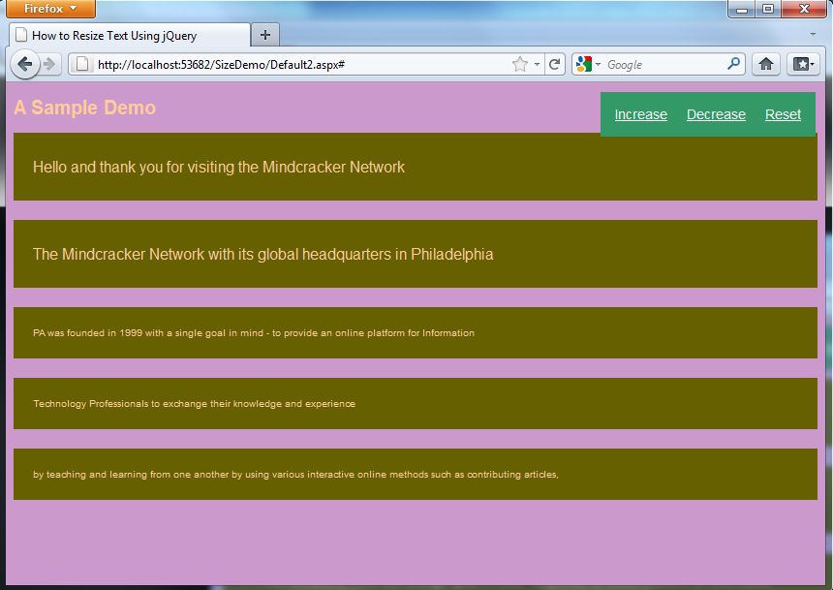Viewport: 833px width, 590px height.
Task: Click the forward navigation arrow
Action: click(x=49, y=64)
